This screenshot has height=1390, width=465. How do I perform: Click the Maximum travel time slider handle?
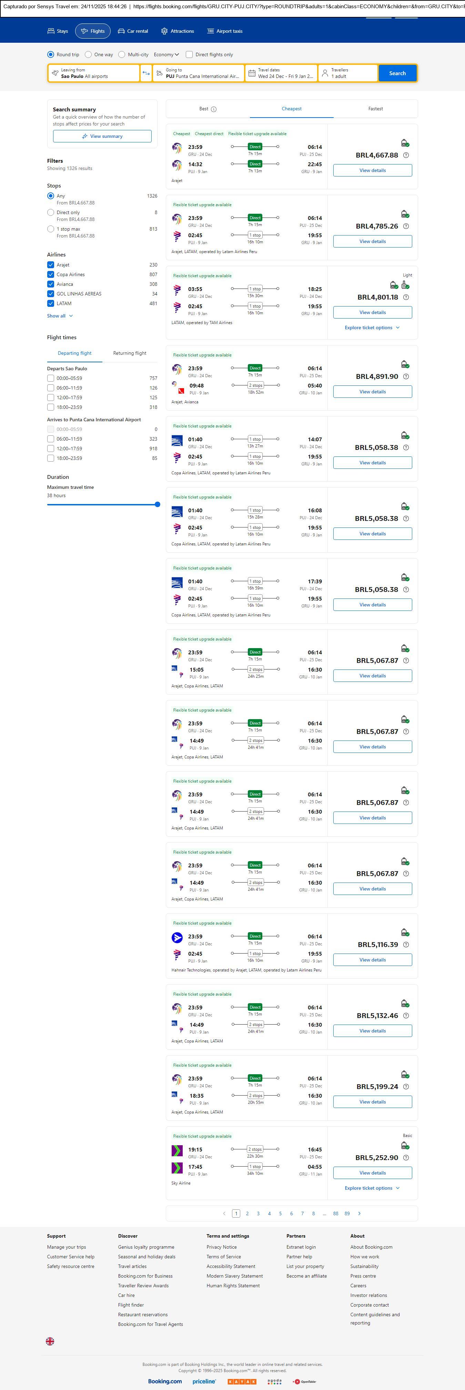[158, 504]
